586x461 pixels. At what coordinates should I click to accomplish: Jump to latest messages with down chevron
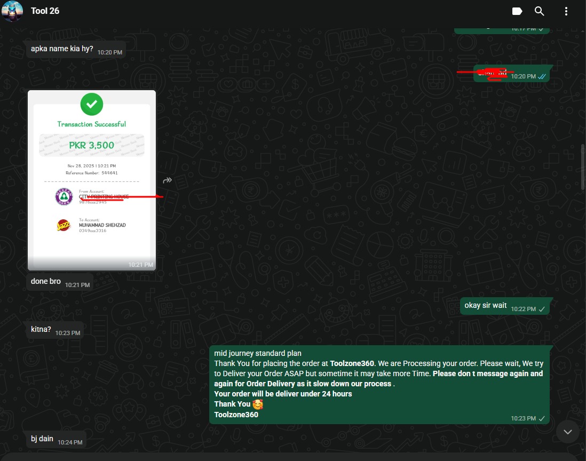(568, 432)
